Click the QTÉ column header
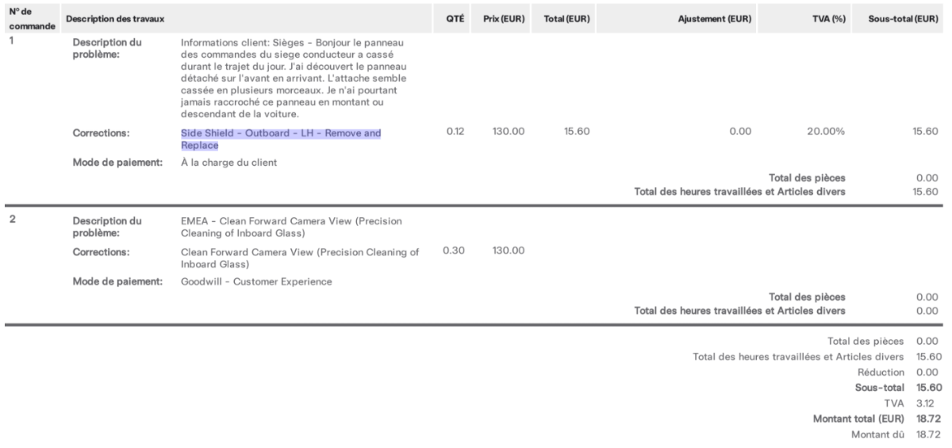This screenshot has width=952, height=448. pyautogui.click(x=454, y=17)
